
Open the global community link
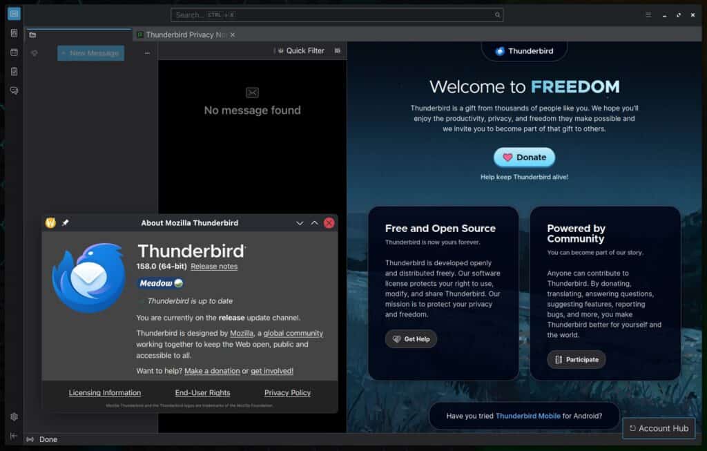coord(293,334)
